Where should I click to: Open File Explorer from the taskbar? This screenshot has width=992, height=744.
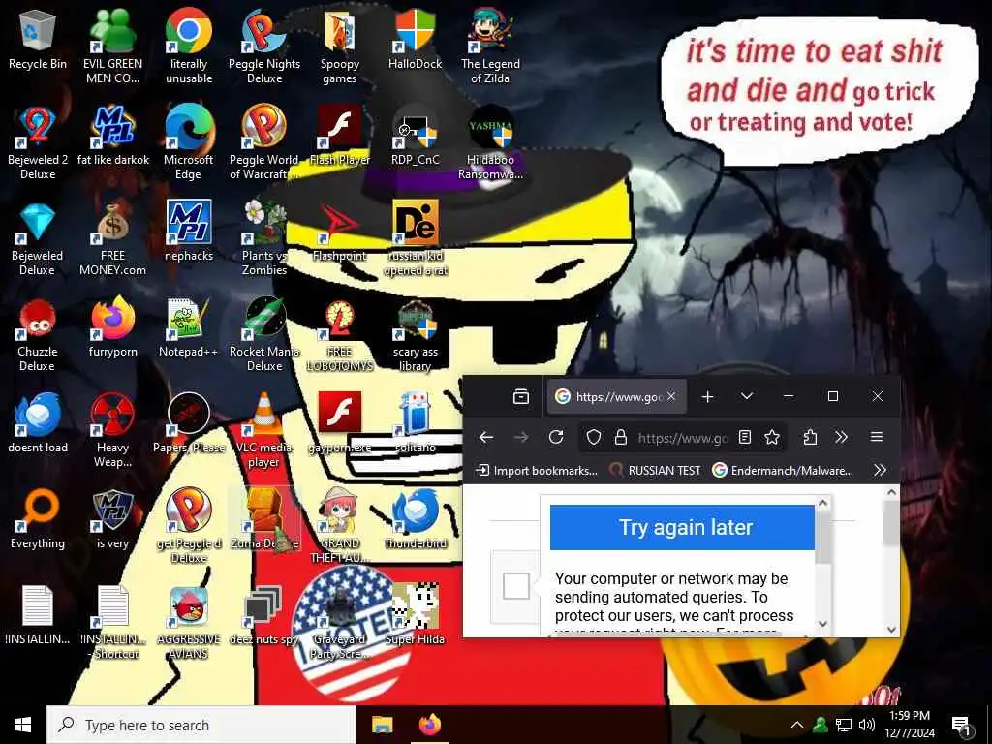(x=382, y=725)
